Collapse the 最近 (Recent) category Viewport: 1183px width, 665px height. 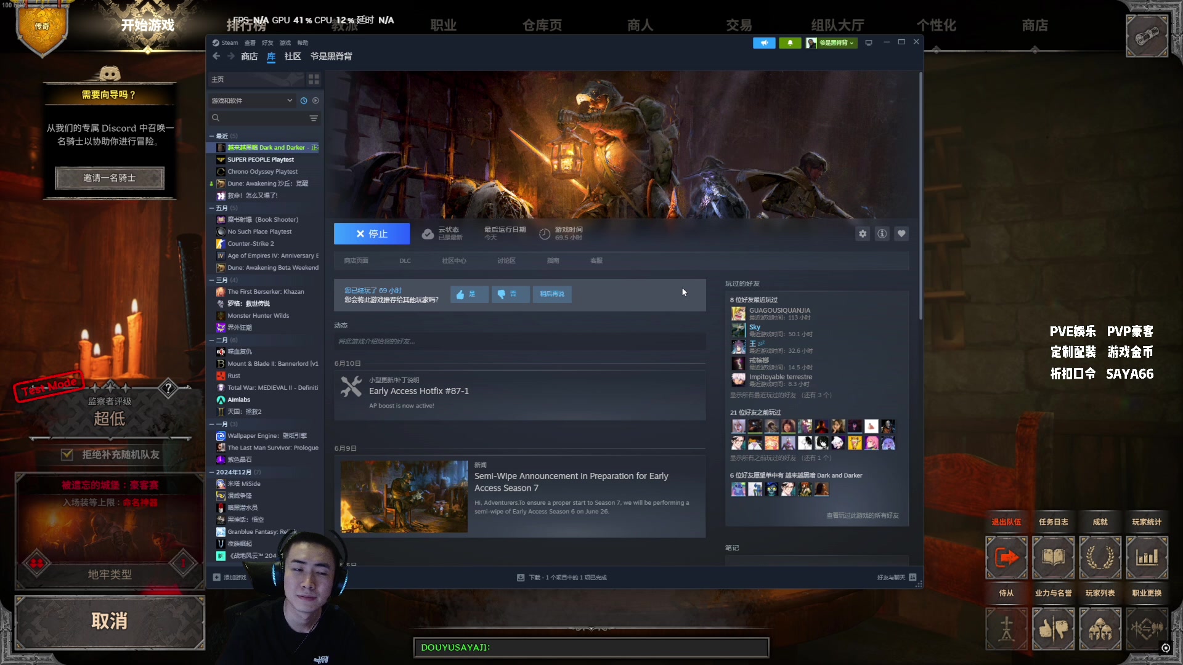(211, 136)
